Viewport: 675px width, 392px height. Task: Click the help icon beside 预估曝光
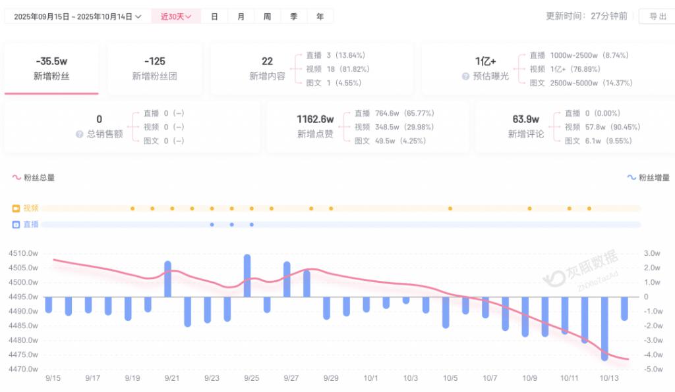click(x=467, y=76)
